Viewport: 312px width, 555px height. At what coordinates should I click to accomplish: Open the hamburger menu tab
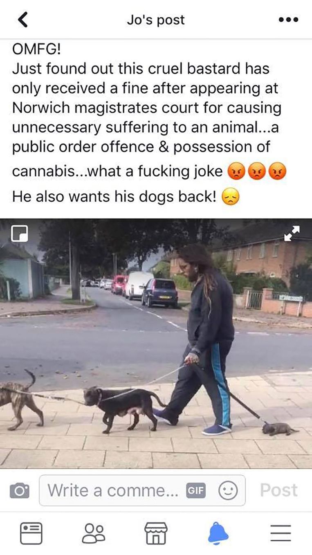pos(281,533)
